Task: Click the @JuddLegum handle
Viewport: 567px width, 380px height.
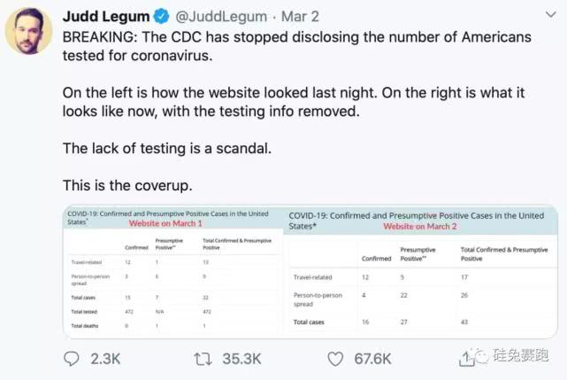Action: [x=226, y=17]
